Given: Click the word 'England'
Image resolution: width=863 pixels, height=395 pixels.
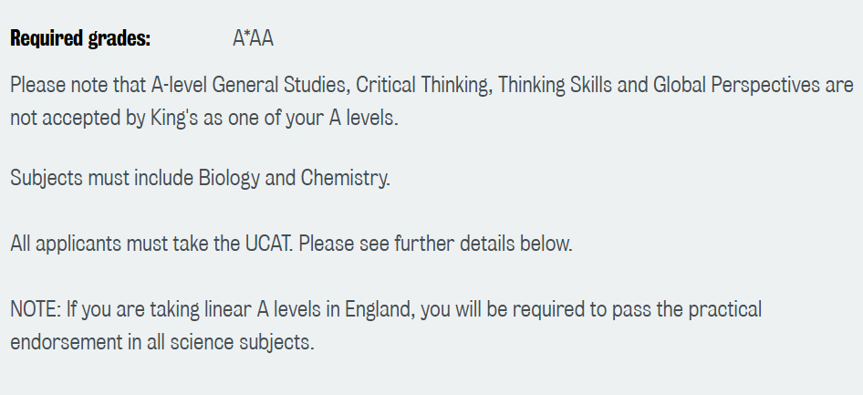Looking at the screenshot, I should [x=380, y=309].
